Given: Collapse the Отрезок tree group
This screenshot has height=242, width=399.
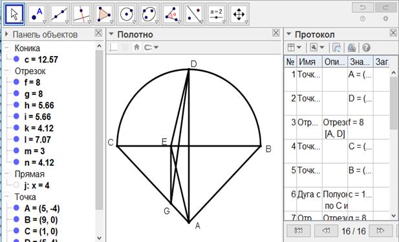Looking at the screenshot, I should [x=7, y=70].
